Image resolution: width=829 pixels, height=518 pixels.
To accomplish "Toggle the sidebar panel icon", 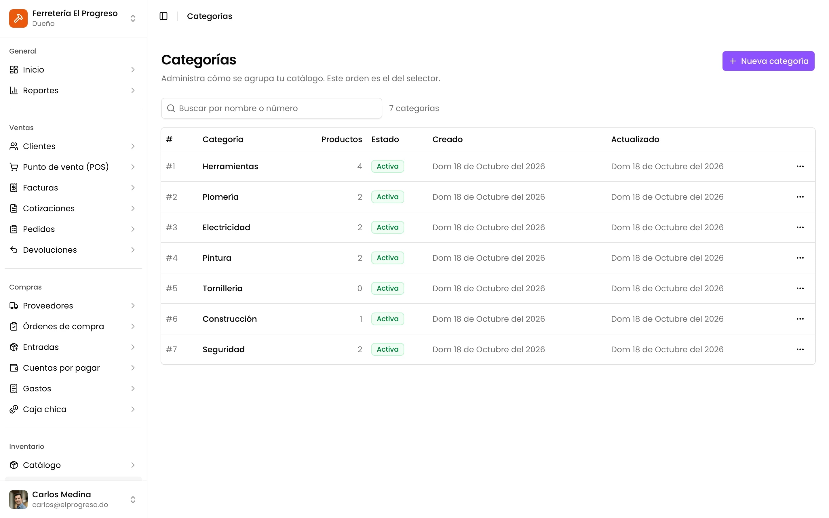I will tap(163, 16).
